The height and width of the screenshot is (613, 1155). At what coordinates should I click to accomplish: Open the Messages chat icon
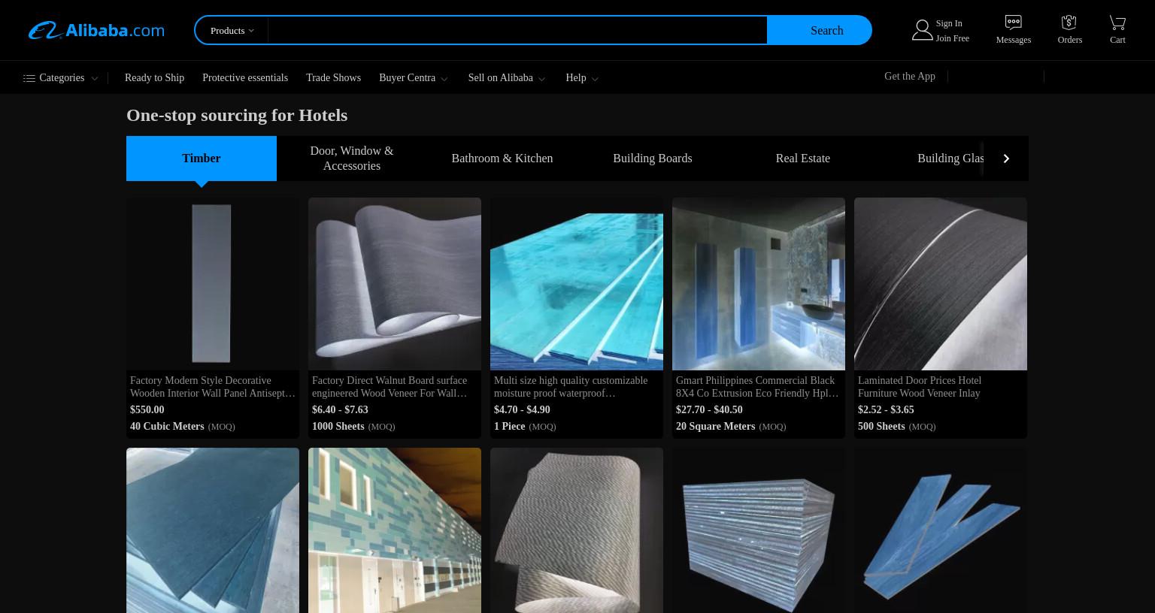[x=1013, y=23]
